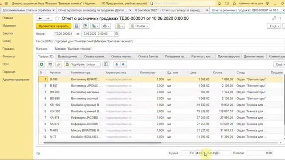Click horizontal scrollbar under the table
285x160 pixels.
point(102,143)
